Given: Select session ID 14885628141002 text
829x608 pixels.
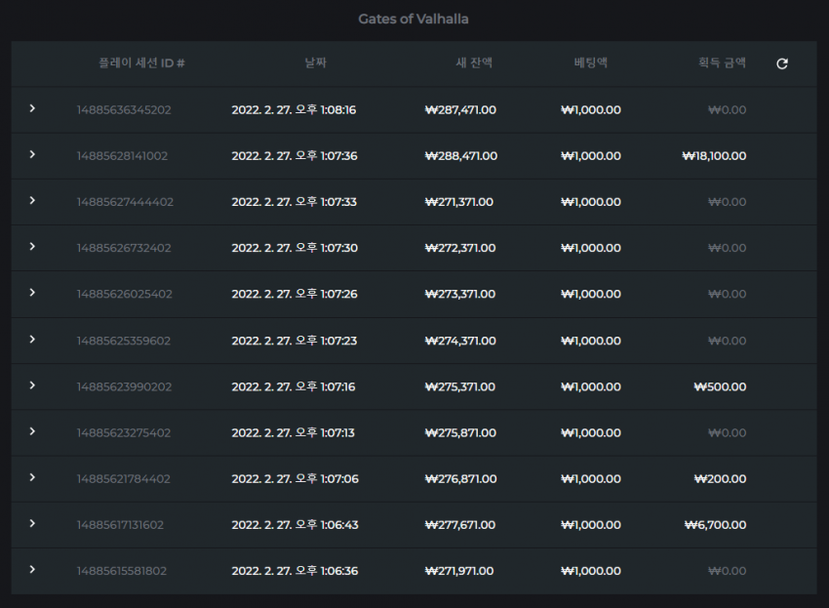Looking at the screenshot, I should tap(122, 156).
